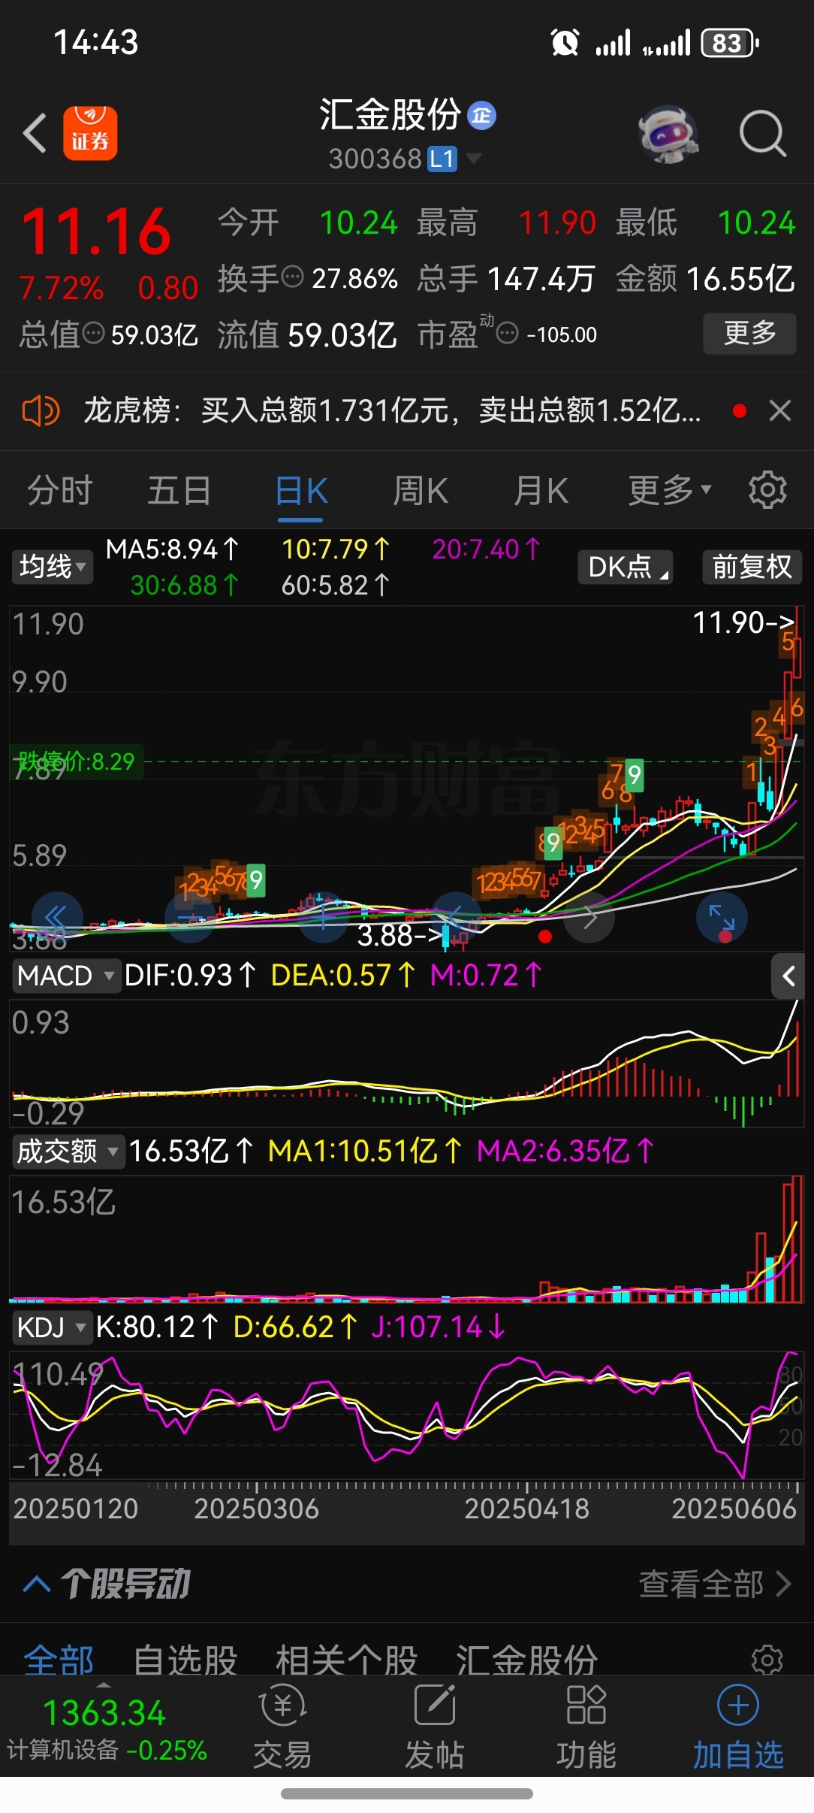
Task: Tap the L1 level badge
Action: (x=442, y=159)
